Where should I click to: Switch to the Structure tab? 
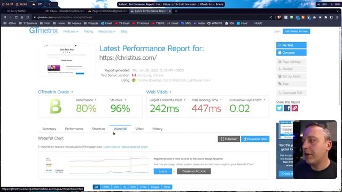[98, 129]
